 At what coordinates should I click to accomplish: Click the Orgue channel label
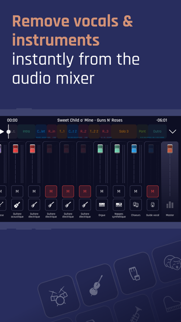pyautogui.click(x=102, y=215)
